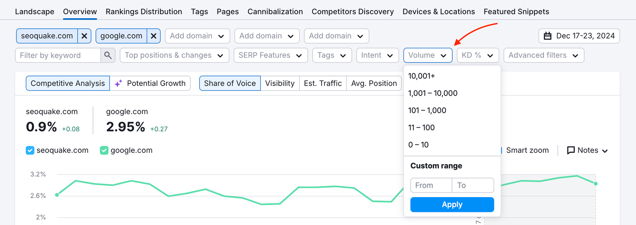636x225 pixels.
Task: Click the sparkle icon beside Potential Growth
Action: (x=118, y=83)
